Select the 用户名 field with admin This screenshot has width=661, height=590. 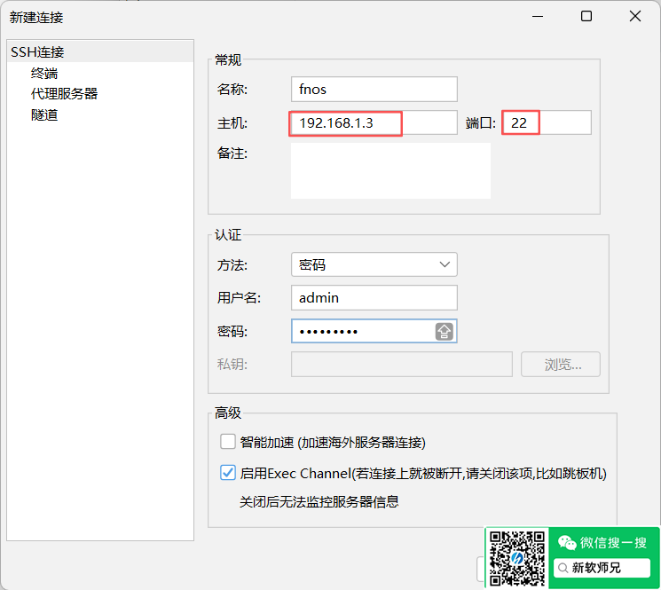(374, 298)
